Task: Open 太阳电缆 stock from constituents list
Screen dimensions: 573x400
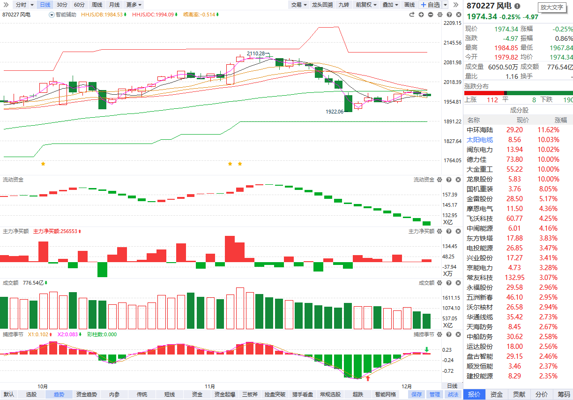Action: pyautogui.click(x=480, y=140)
